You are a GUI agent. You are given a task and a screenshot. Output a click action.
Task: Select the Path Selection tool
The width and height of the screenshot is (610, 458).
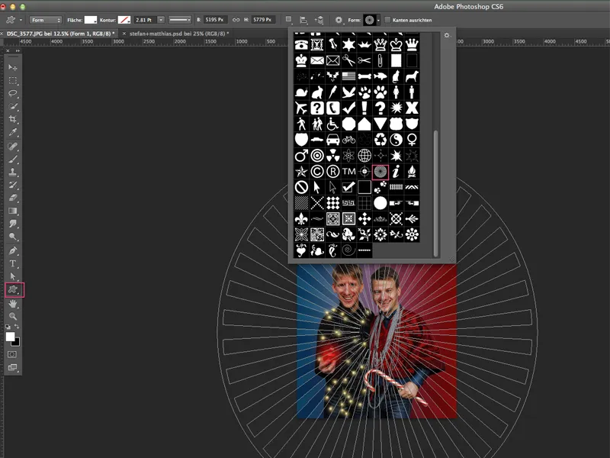pyautogui.click(x=13, y=276)
